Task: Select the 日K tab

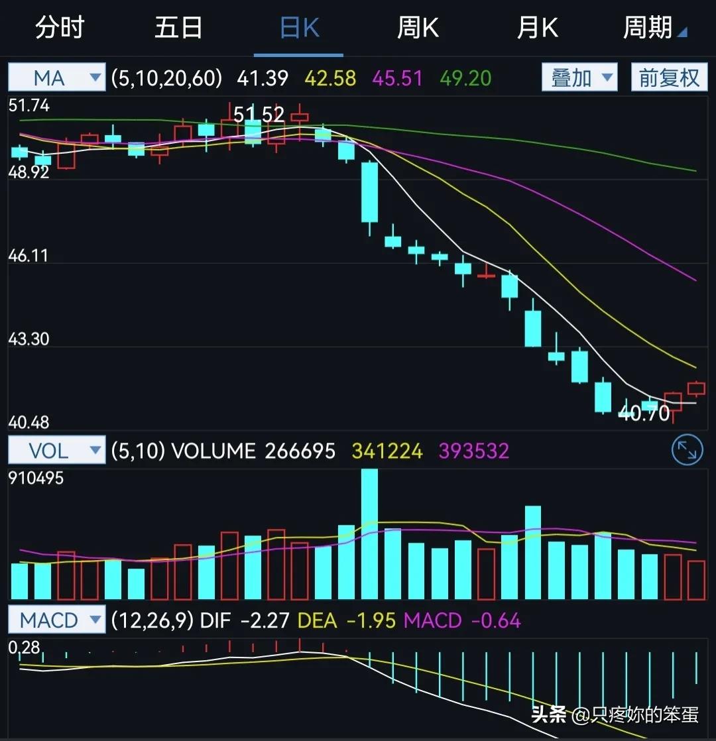Action: pyautogui.click(x=299, y=28)
